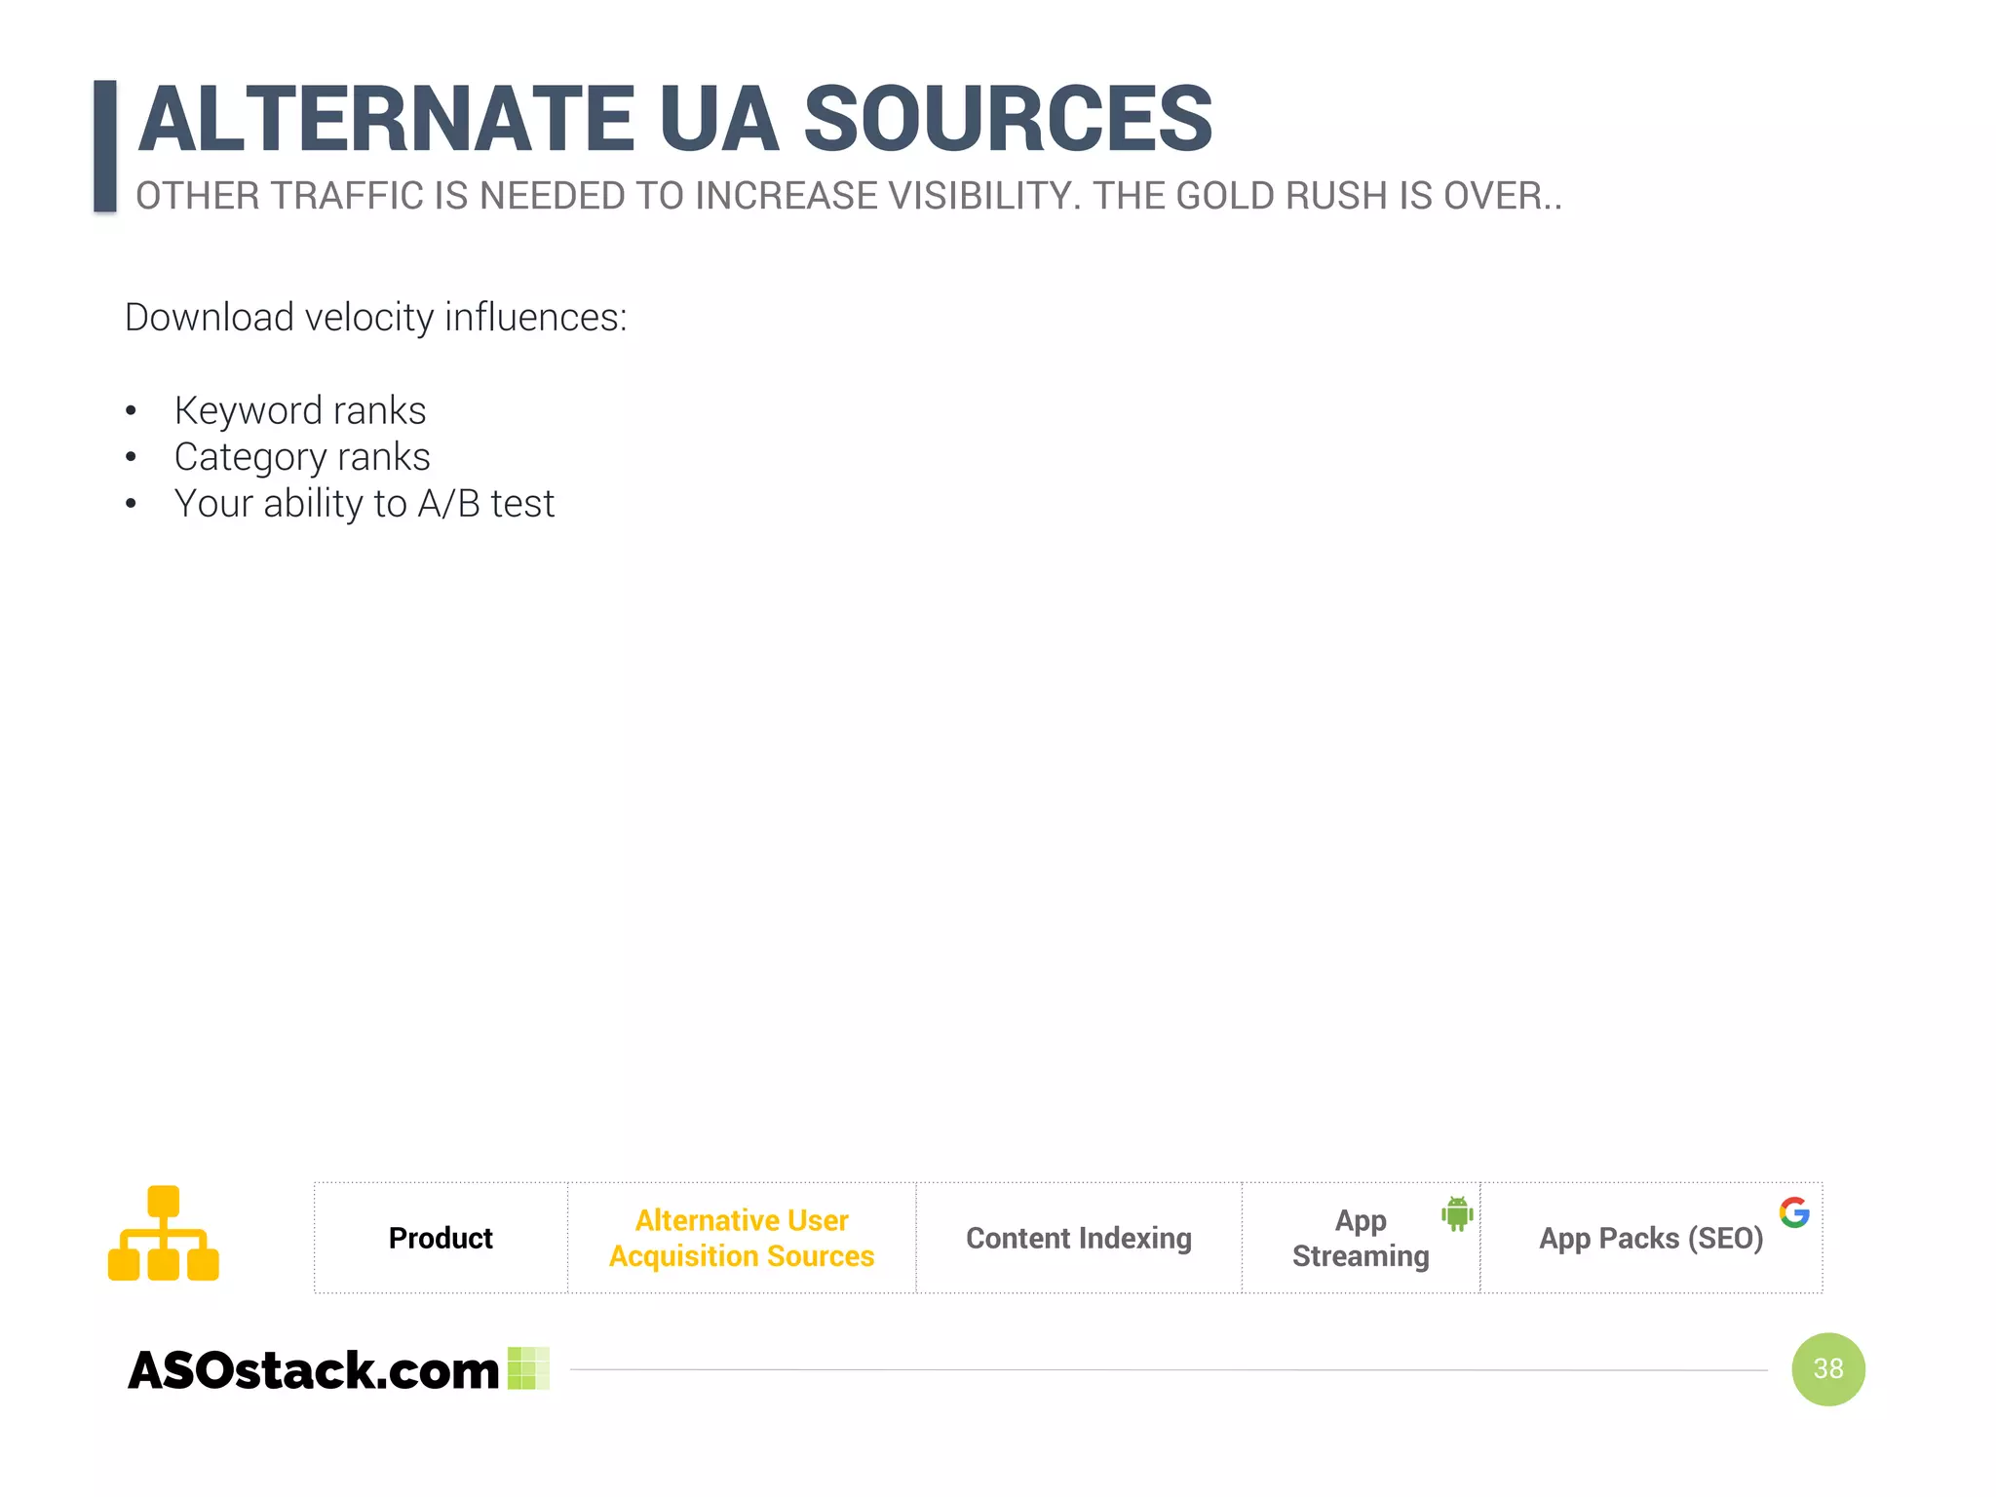Click the ASOstack.com link
Viewport: 1996px width, 1497px height.
click(313, 1370)
